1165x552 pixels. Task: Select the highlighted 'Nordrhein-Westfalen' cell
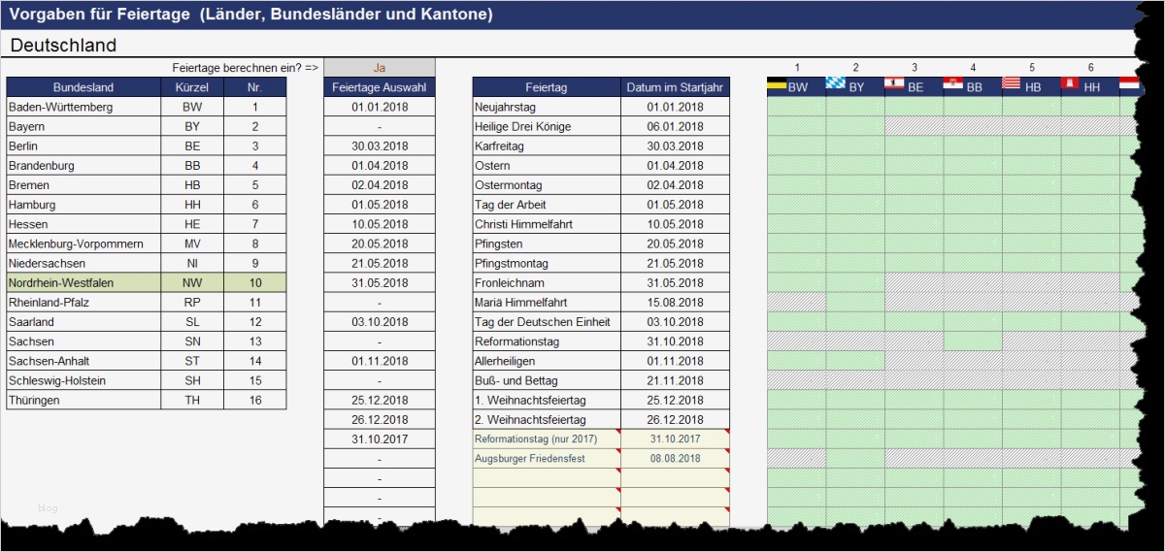pyautogui.click(x=83, y=282)
